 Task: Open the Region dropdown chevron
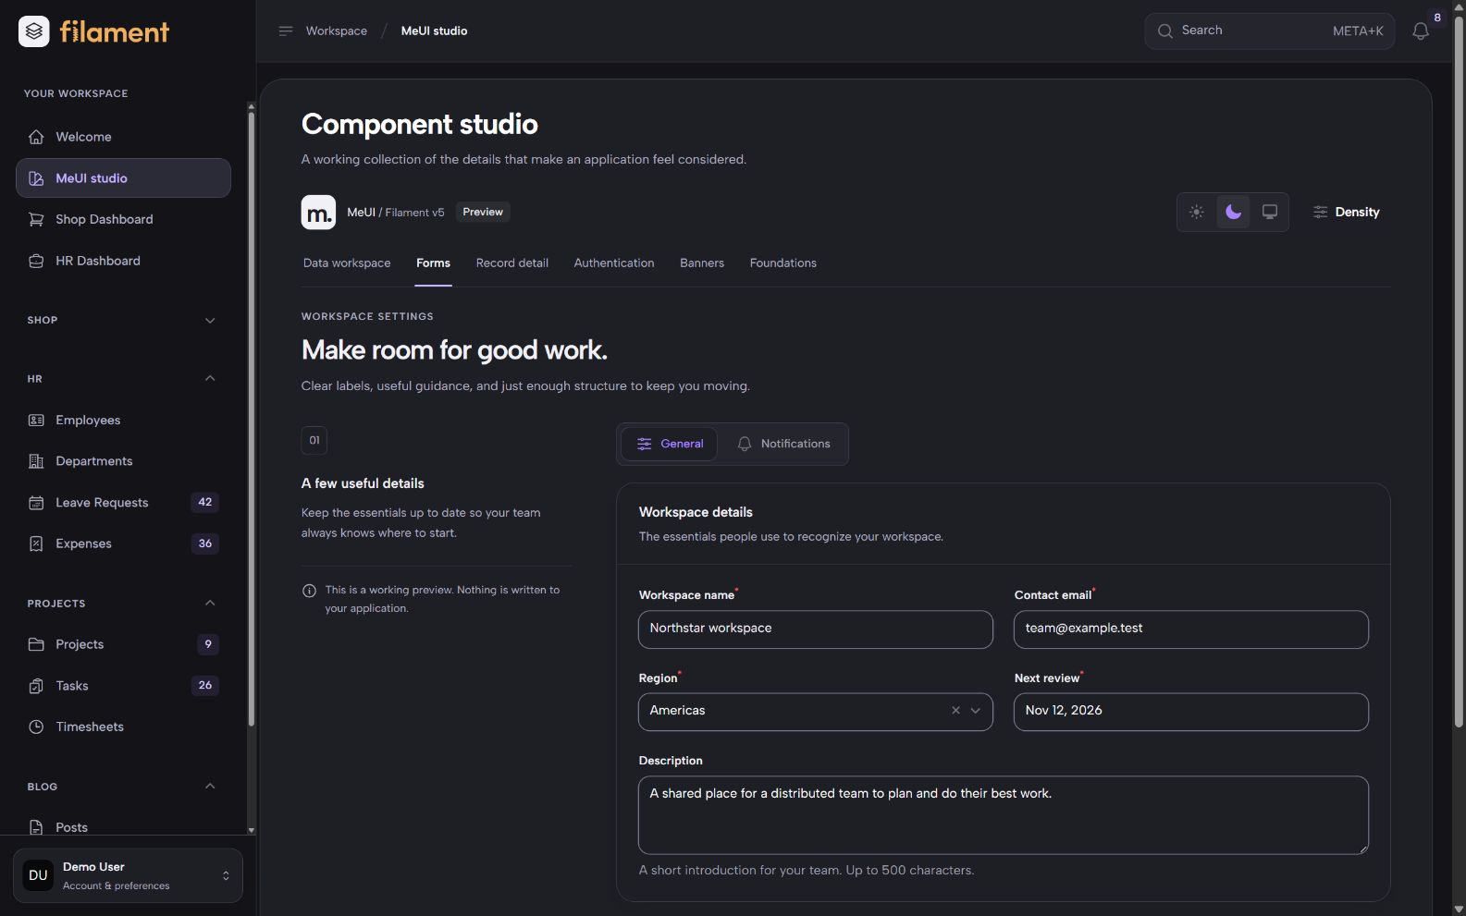(975, 711)
